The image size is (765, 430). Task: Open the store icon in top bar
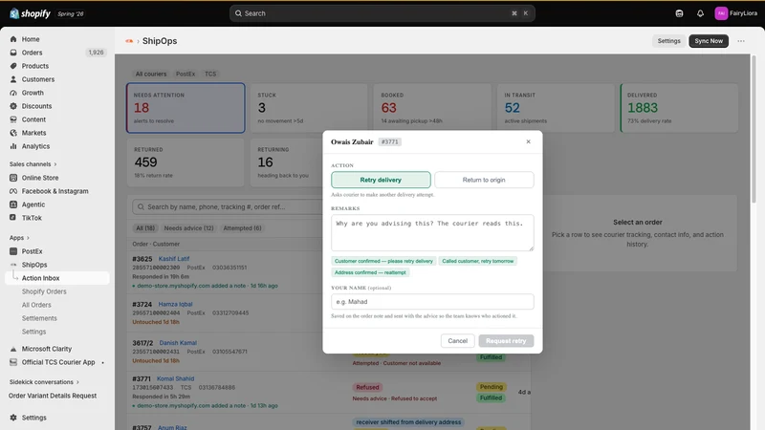(x=679, y=13)
